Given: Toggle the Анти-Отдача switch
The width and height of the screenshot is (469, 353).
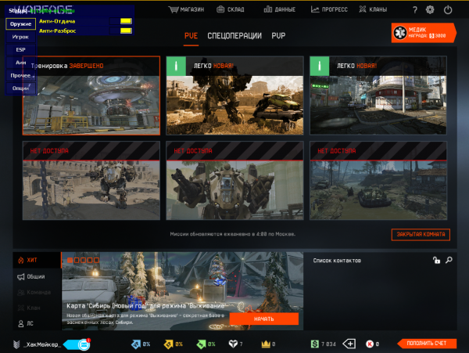Looking at the screenshot, I should point(121,21).
